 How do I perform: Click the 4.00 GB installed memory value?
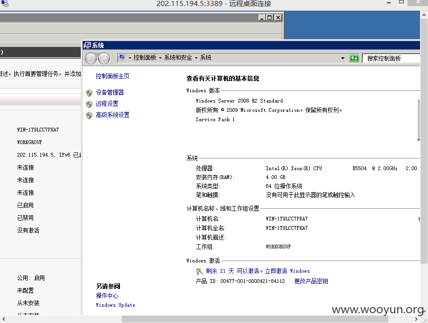[x=275, y=177]
